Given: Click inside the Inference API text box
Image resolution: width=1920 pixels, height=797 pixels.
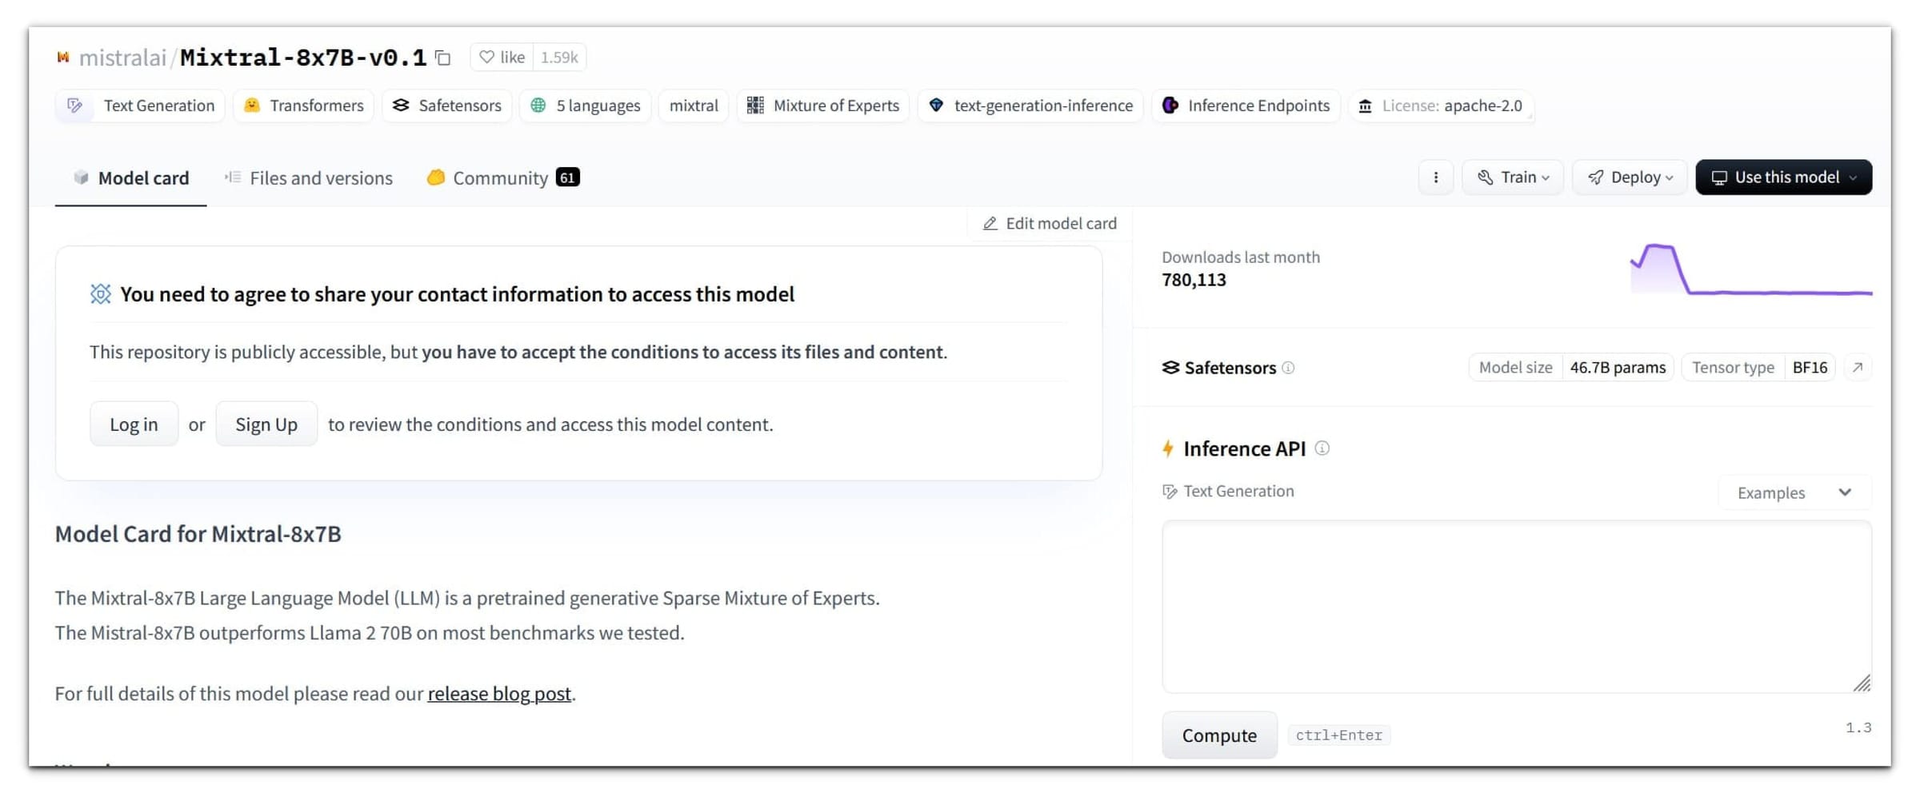Looking at the screenshot, I should tap(1516, 607).
